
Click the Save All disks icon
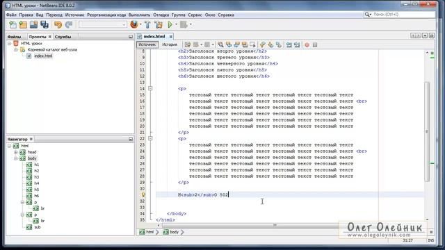44,25
